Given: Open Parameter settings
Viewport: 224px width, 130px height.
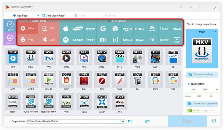Looking at the screenshot, I should click(202, 74).
